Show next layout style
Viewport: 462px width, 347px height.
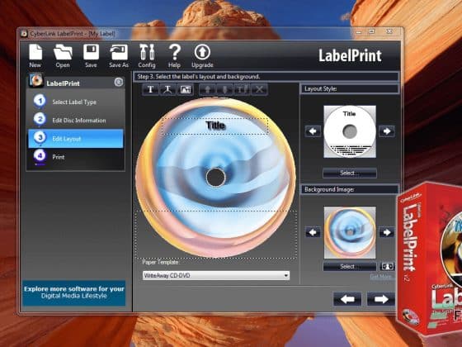pos(387,131)
